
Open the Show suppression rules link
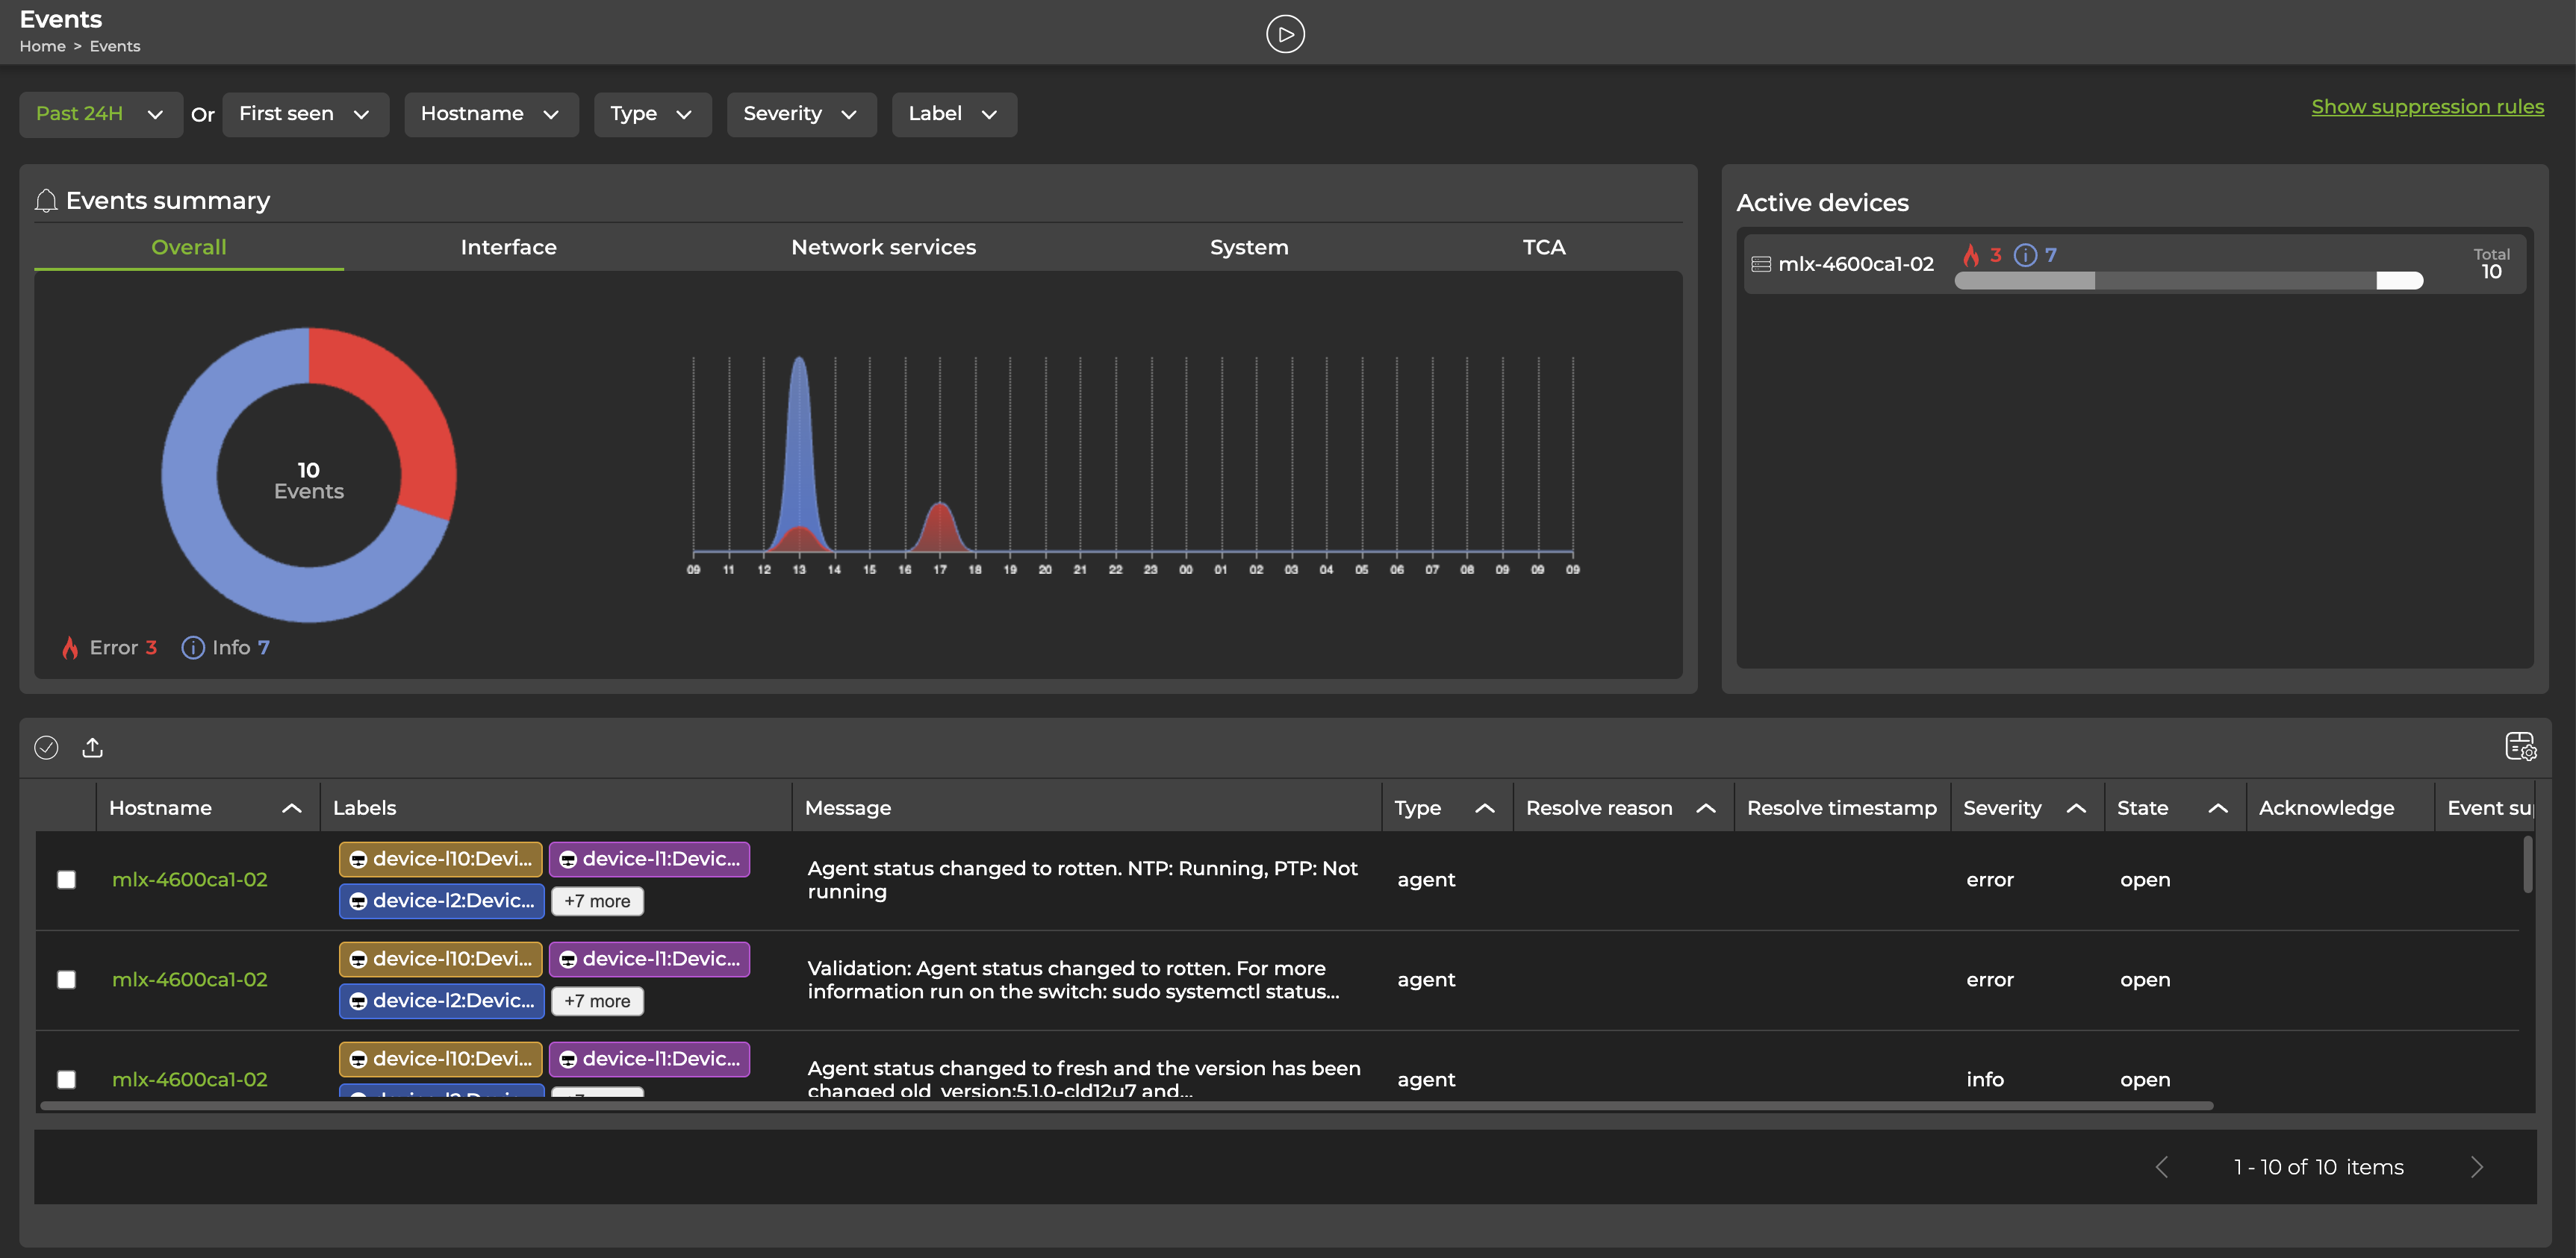[2427, 106]
